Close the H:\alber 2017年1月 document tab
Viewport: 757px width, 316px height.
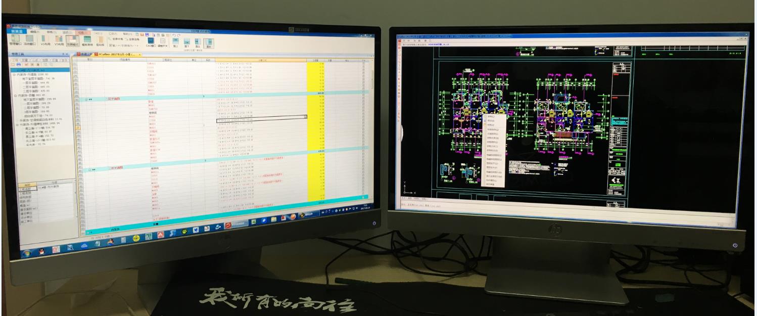click(x=139, y=54)
